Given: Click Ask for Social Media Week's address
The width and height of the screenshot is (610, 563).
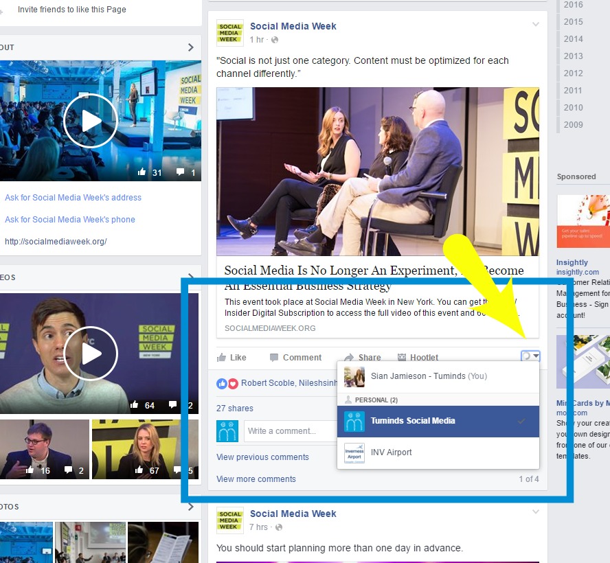Looking at the screenshot, I should 73,198.
